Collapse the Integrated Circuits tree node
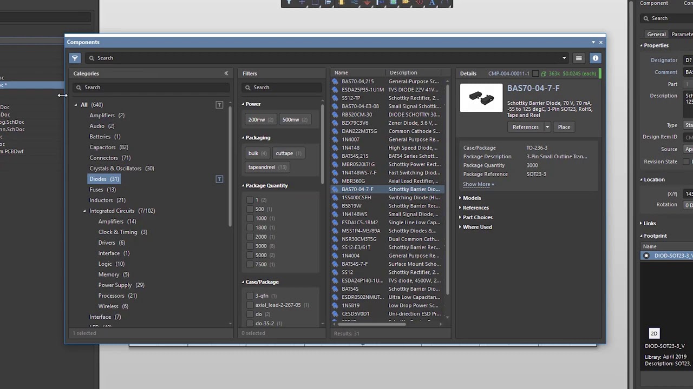 (84, 211)
